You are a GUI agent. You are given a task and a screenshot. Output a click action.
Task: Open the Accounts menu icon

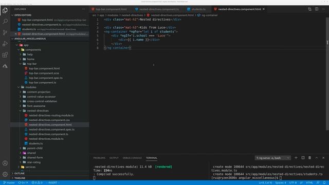(5, 163)
